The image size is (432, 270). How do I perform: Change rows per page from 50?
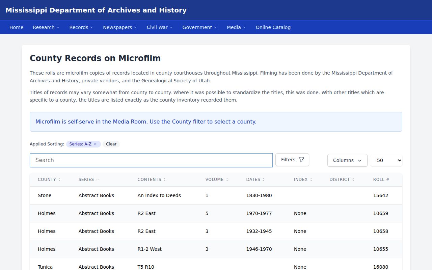coord(386,160)
